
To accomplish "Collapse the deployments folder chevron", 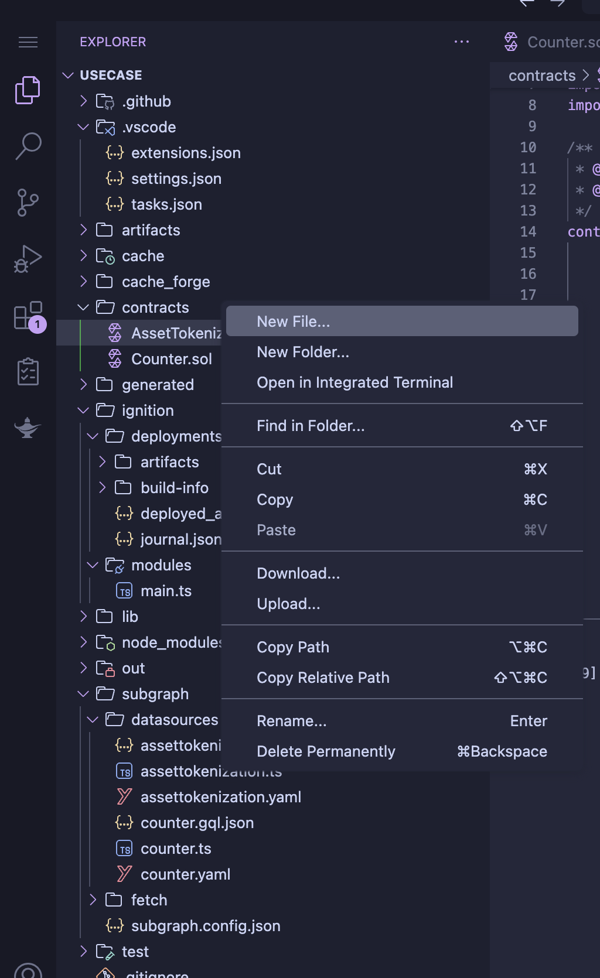I will pos(93,436).
